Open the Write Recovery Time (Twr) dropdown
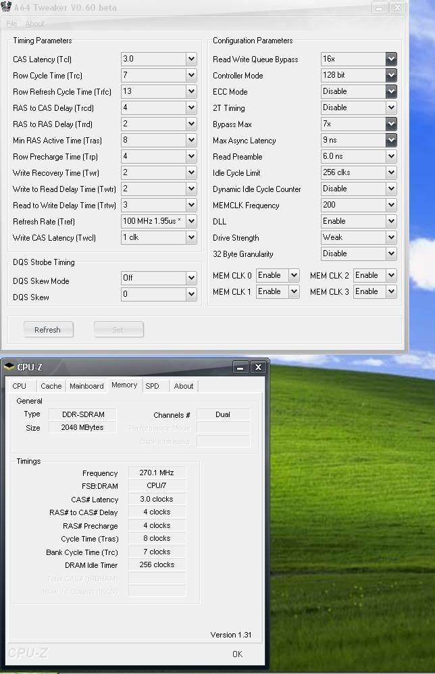Screen dimensions: 435x674 (191, 172)
